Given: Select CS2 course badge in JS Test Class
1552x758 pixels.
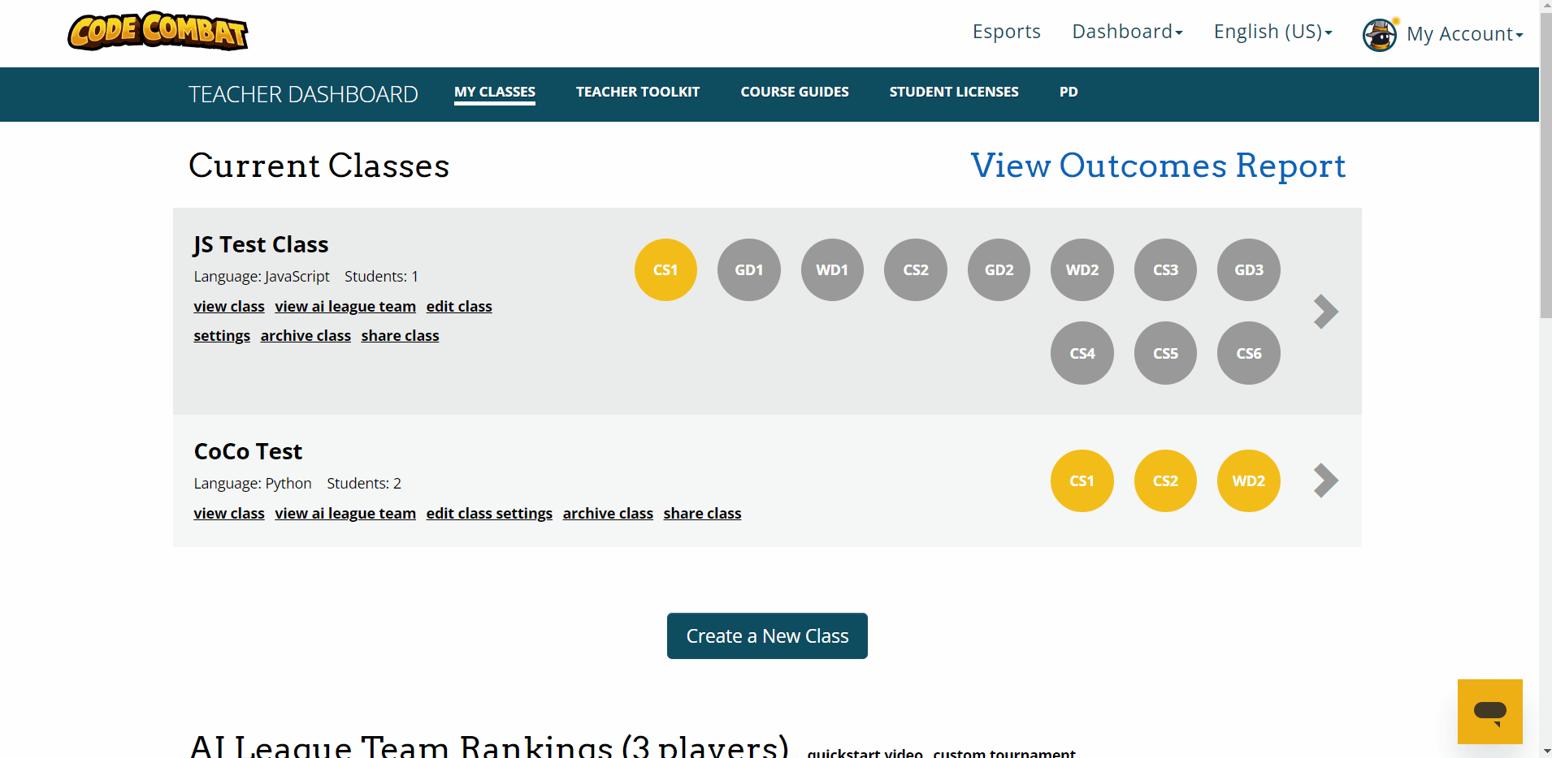Looking at the screenshot, I should click(916, 270).
